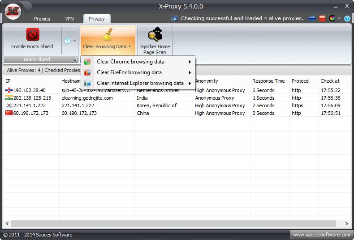The width and height of the screenshot is (354, 240).
Task: Select the proxy row 202.138.125.215
Action: coord(177,98)
